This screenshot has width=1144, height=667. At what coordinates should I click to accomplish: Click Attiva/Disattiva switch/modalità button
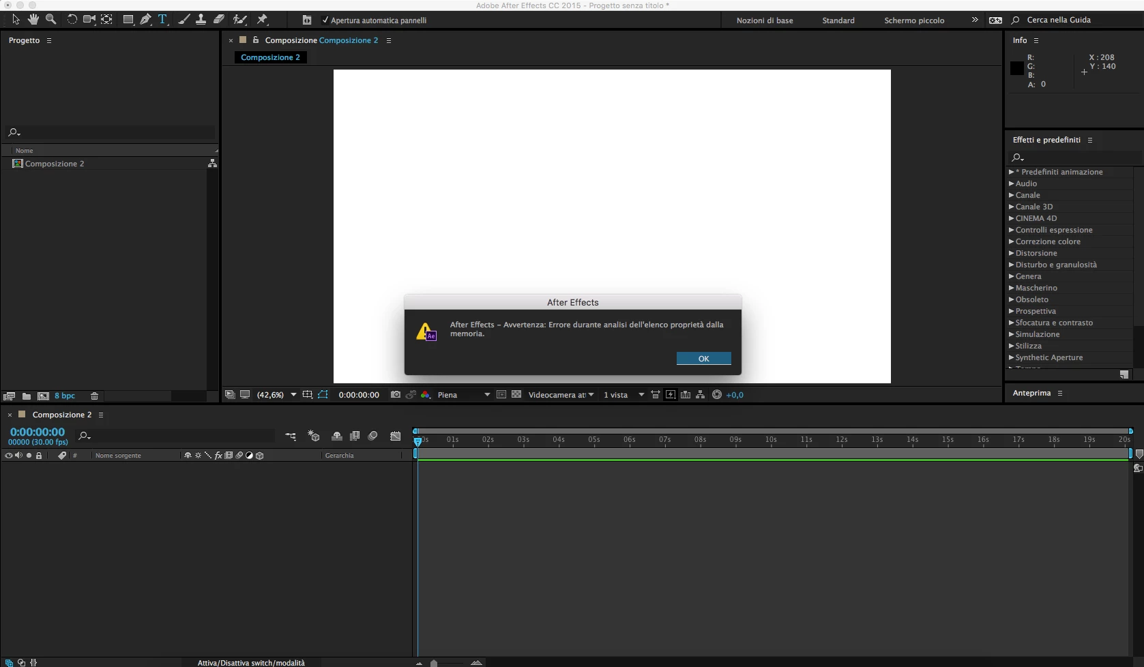click(251, 663)
